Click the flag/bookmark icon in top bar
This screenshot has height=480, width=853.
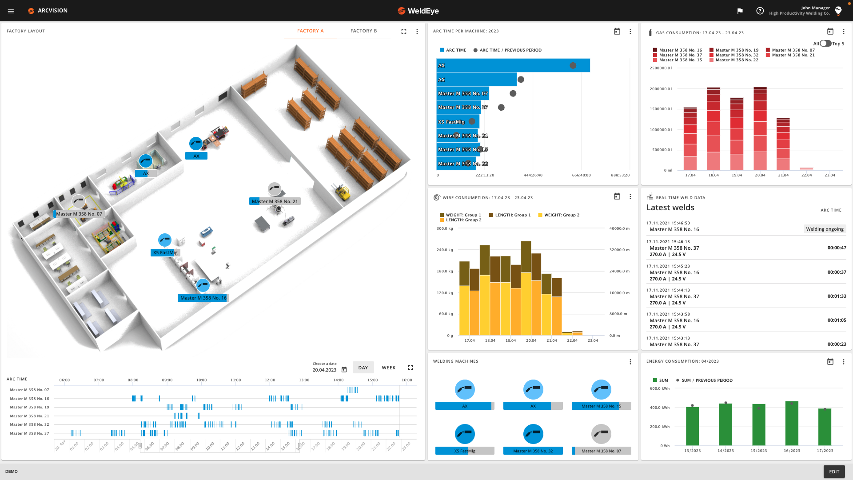point(740,10)
